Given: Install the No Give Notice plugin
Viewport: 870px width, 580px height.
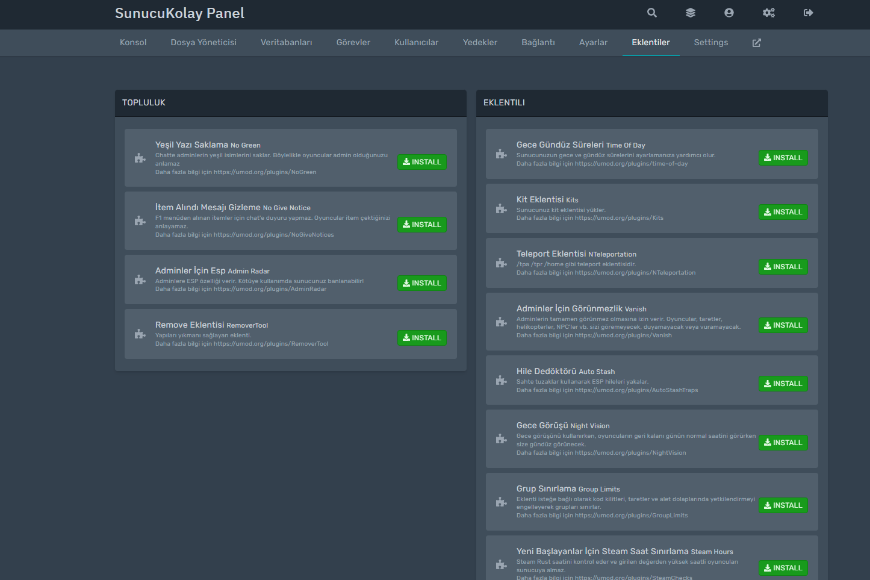Looking at the screenshot, I should tap(422, 225).
